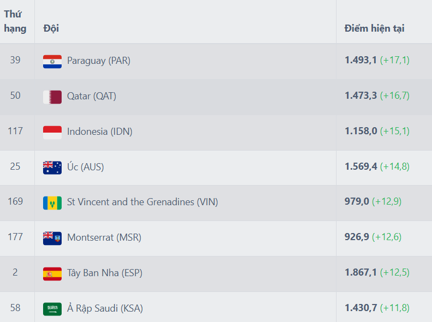Open Tây Ban Nha (ESP) team entry
Image resolution: width=432 pixels, height=322 pixels.
click(x=105, y=273)
